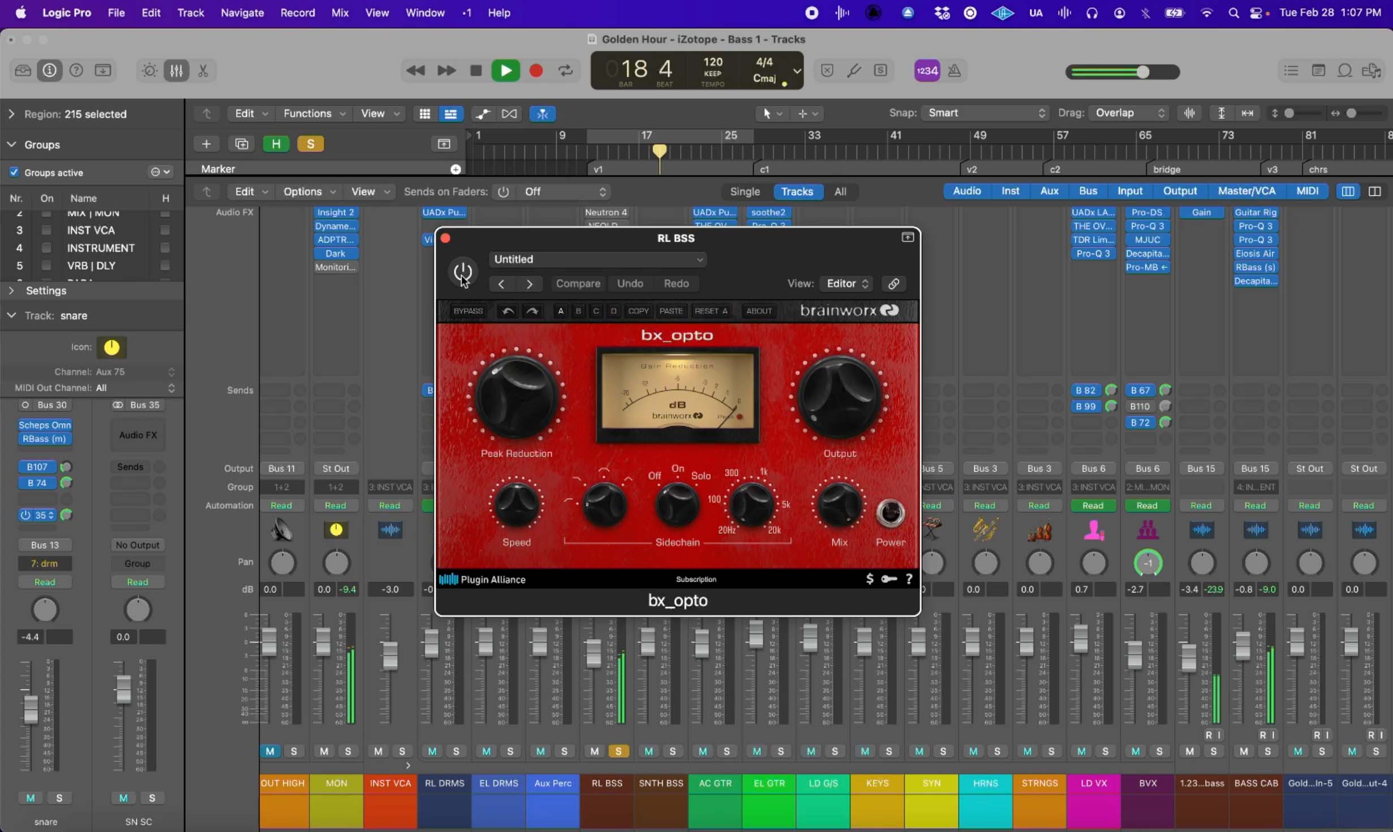Open the Navigate menu
Viewport: 1393px width, 832px height.
242,12
